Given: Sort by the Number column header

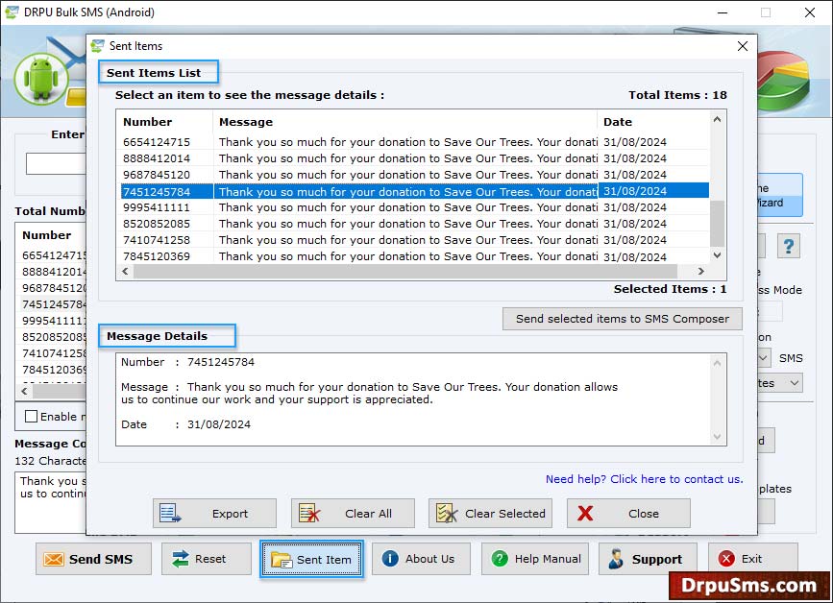Looking at the screenshot, I should pos(166,122).
